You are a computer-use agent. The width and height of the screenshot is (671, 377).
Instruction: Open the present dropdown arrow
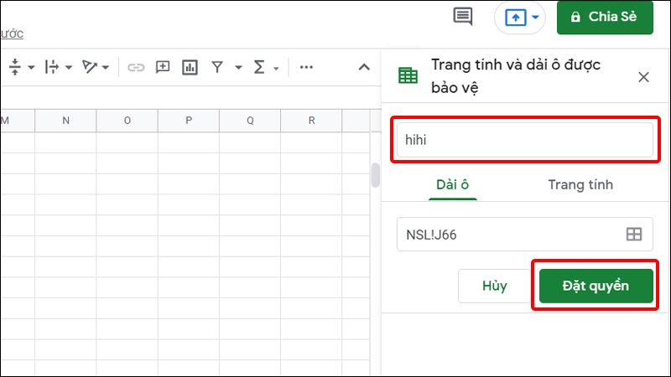pyautogui.click(x=535, y=17)
